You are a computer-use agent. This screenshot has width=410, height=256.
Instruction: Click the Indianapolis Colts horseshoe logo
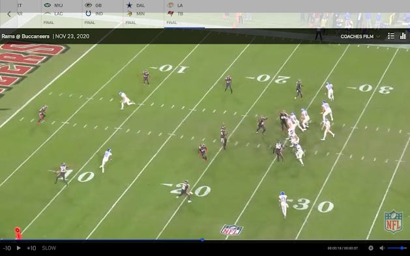89,14
